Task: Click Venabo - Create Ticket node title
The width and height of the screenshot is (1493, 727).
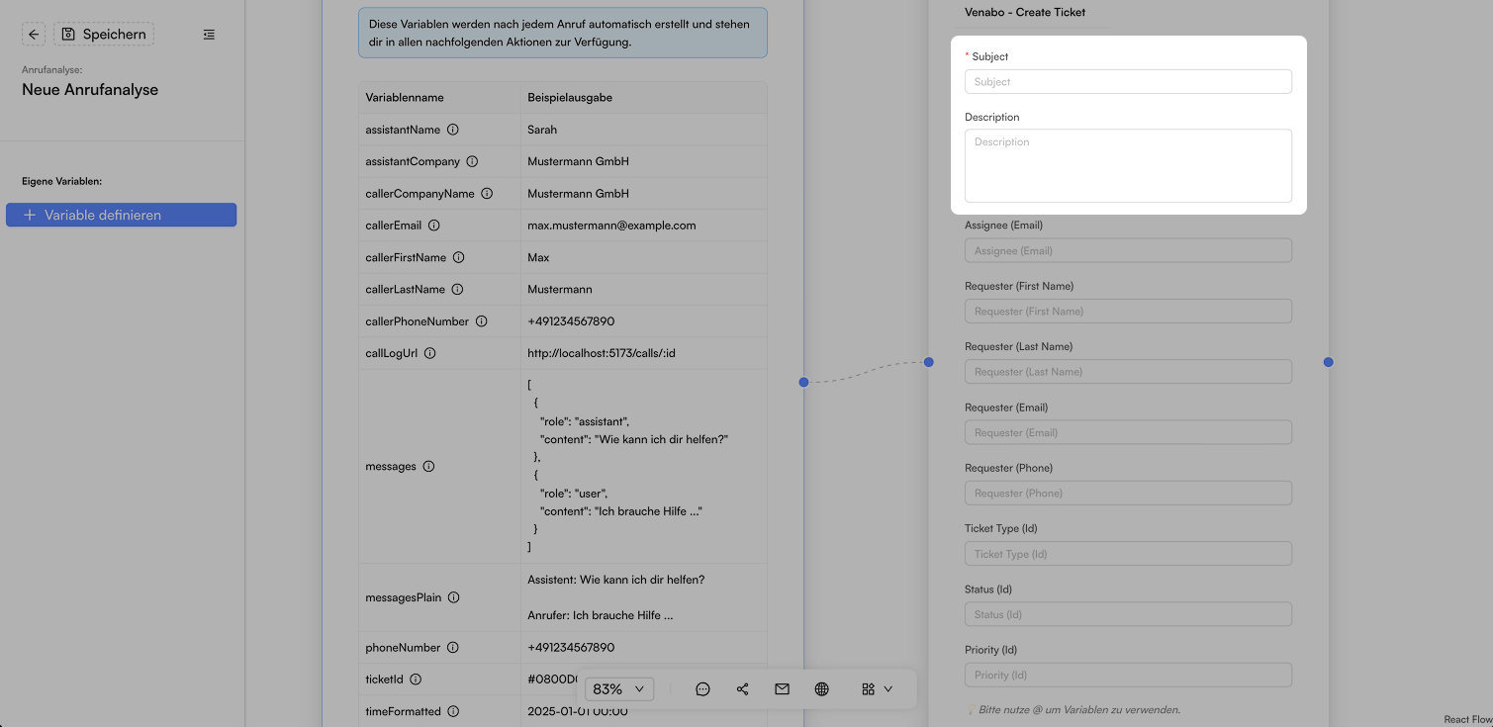Action: (1025, 13)
